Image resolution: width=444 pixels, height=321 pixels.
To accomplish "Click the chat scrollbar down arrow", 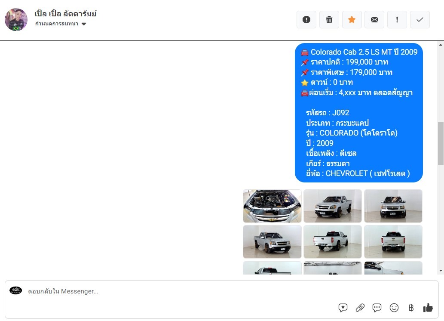I will (441, 271).
